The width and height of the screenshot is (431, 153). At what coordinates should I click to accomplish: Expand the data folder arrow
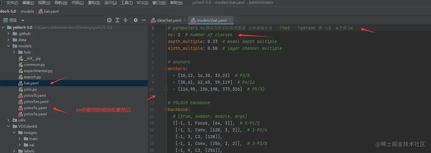click(x=9, y=40)
